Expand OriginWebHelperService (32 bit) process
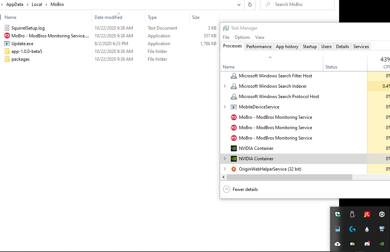 (225, 169)
